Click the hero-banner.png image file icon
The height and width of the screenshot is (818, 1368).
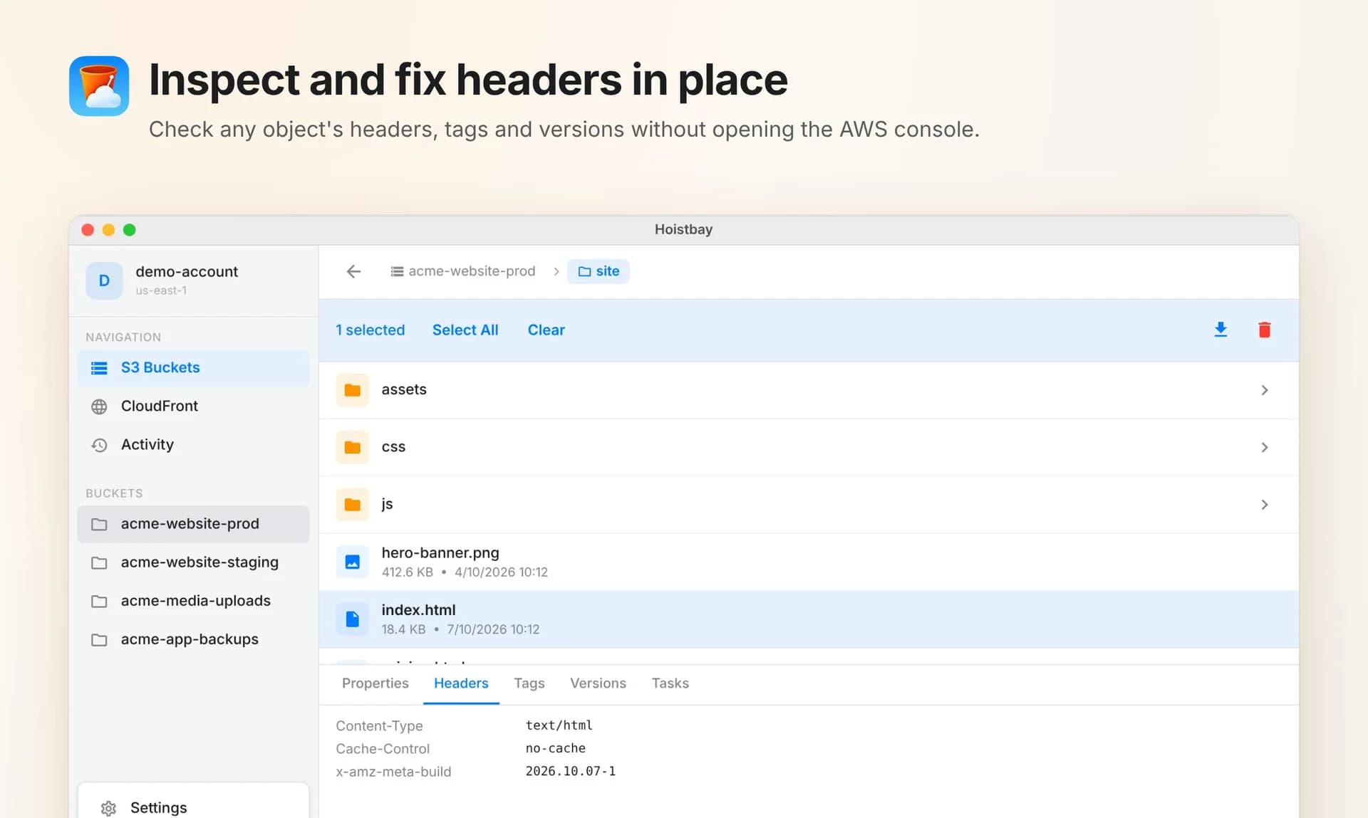[x=352, y=562]
